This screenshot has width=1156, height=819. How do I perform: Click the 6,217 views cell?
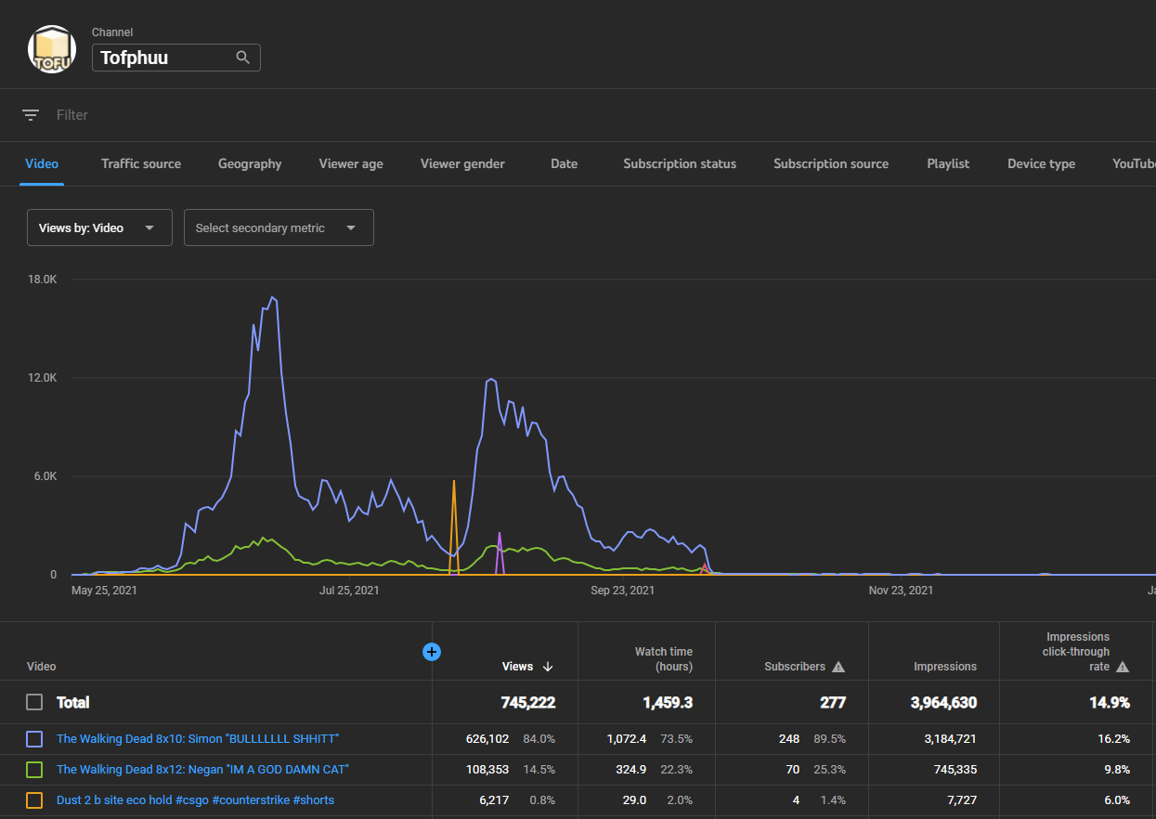tap(493, 800)
